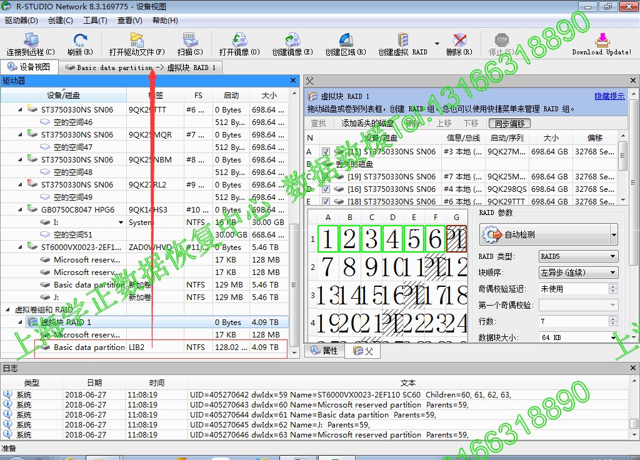
Task: Click R-Studio application title icon
Action: tap(6, 6)
